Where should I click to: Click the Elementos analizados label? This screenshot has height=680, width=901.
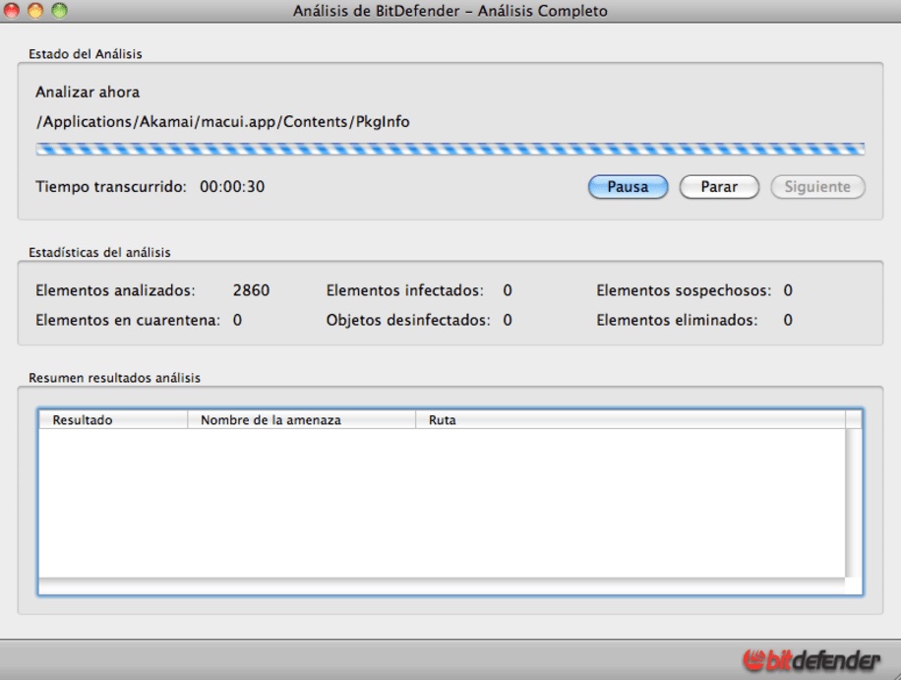115,290
